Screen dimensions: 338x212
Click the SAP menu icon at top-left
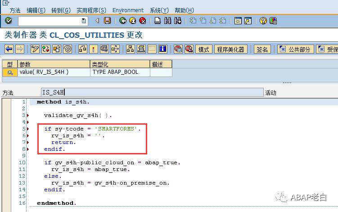coord(6,3)
